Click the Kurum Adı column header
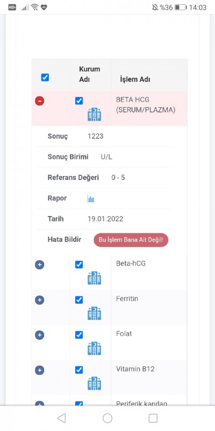 tap(90, 74)
